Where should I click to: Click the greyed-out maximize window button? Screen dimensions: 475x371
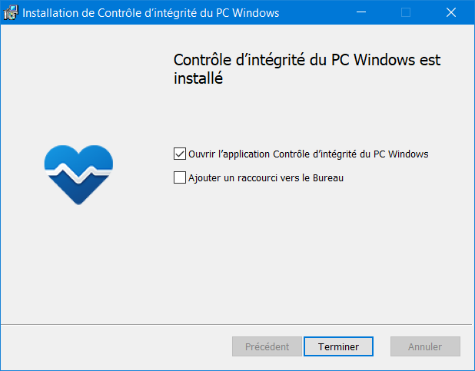[x=406, y=12]
